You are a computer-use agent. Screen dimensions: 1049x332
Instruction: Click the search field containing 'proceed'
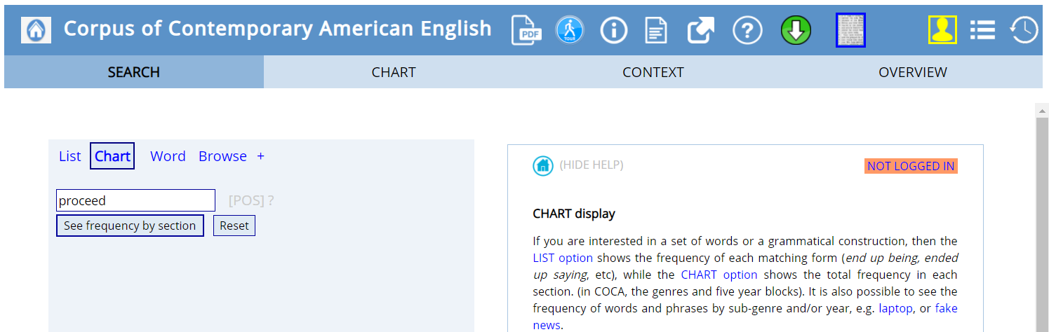click(135, 200)
